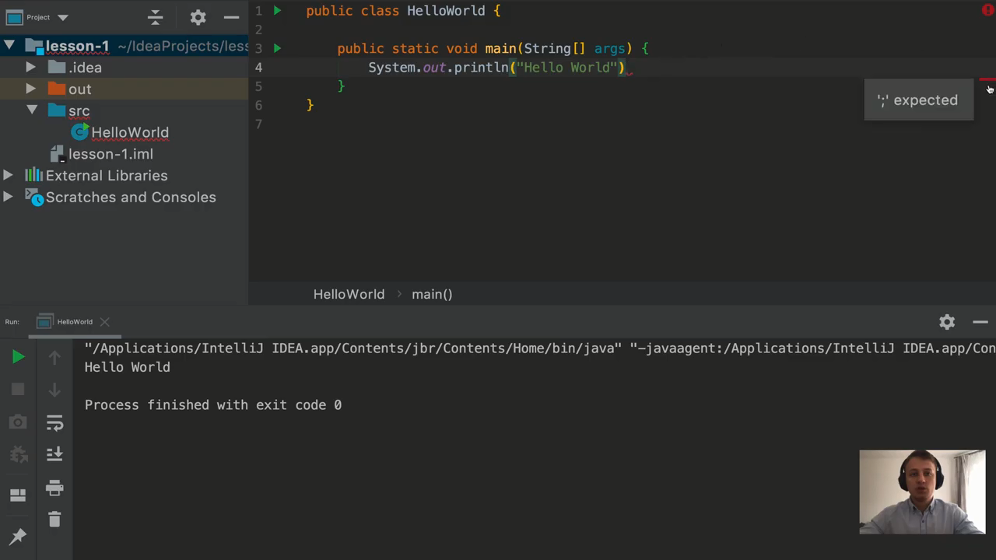Open Project panel settings gear
This screenshot has width=996, height=560.
click(x=198, y=17)
